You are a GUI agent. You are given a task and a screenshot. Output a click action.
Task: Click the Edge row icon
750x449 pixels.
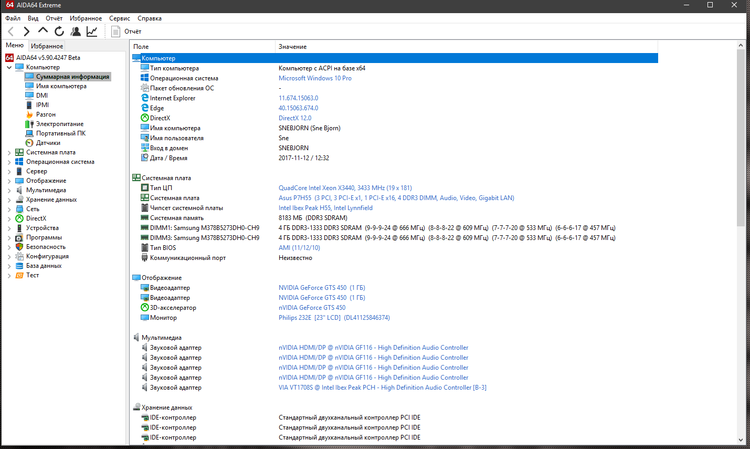pos(145,108)
